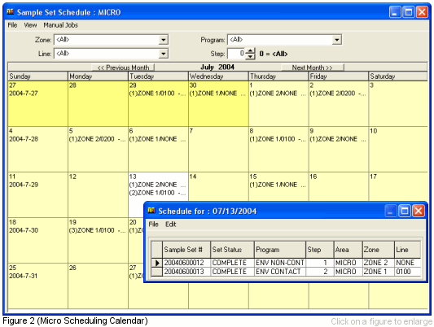Close the Sample Set Schedule window

click(422, 12)
